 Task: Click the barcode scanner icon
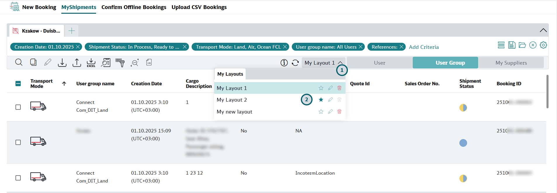[x=120, y=63]
